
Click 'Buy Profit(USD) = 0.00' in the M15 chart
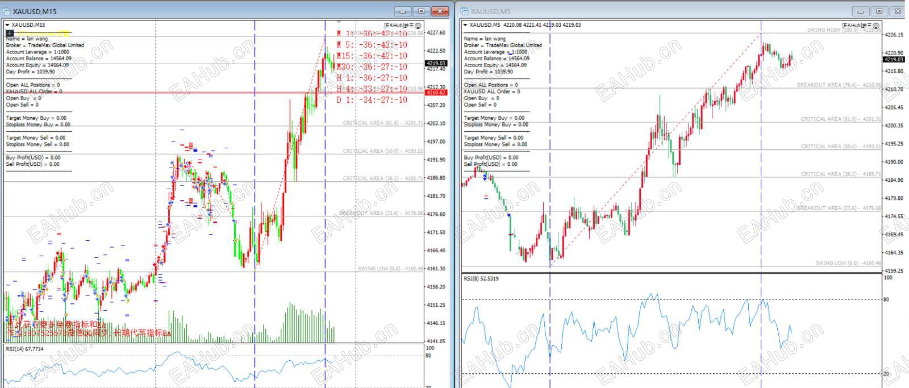click(33, 158)
